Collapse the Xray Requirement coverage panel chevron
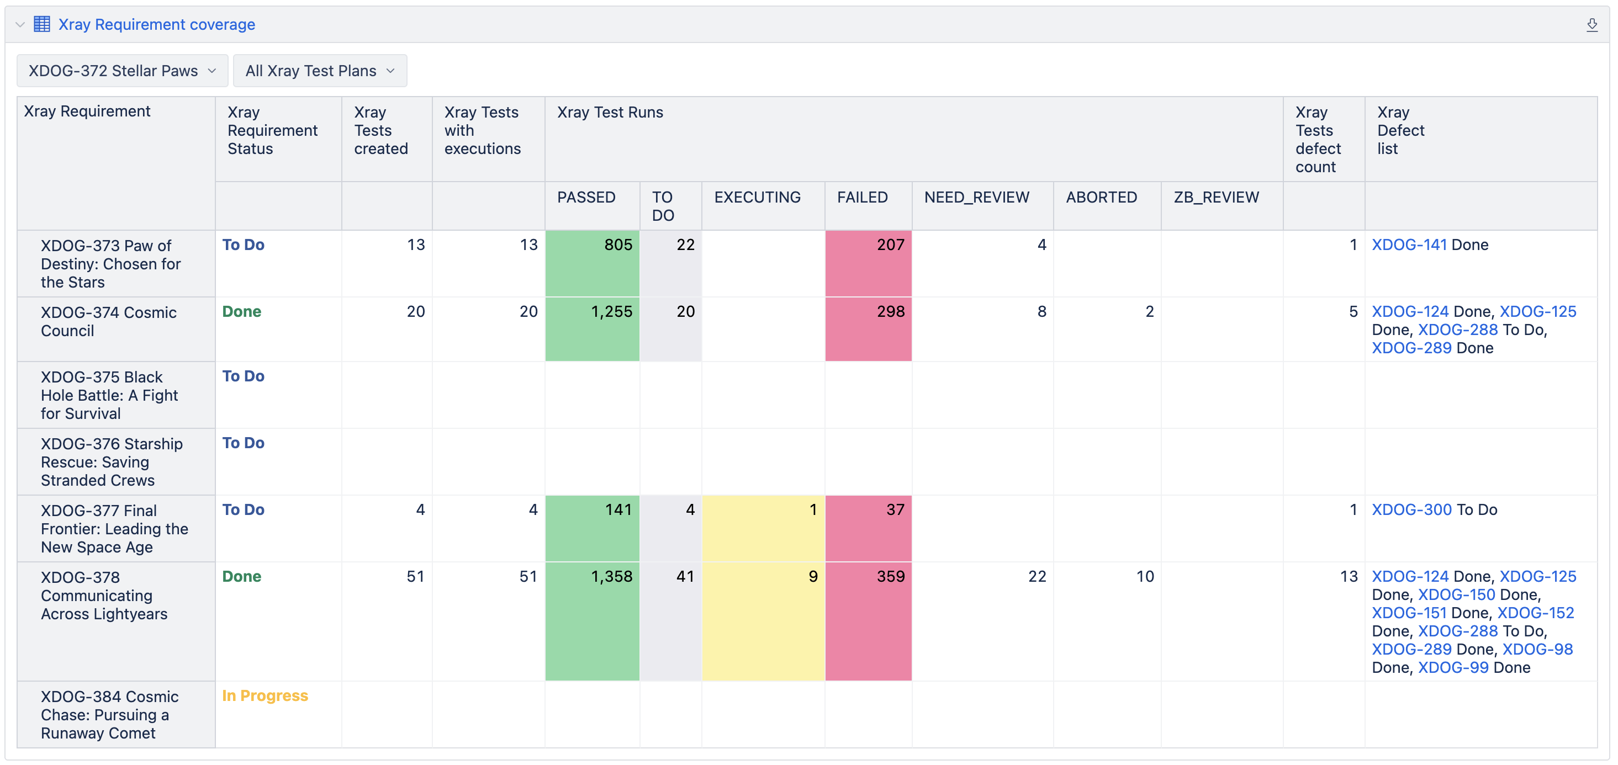 tap(19, 24)
